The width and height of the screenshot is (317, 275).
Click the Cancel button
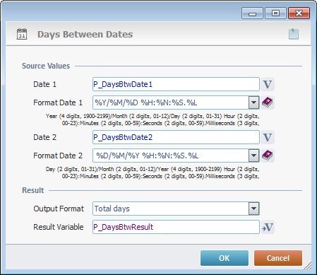coord(278,258)
